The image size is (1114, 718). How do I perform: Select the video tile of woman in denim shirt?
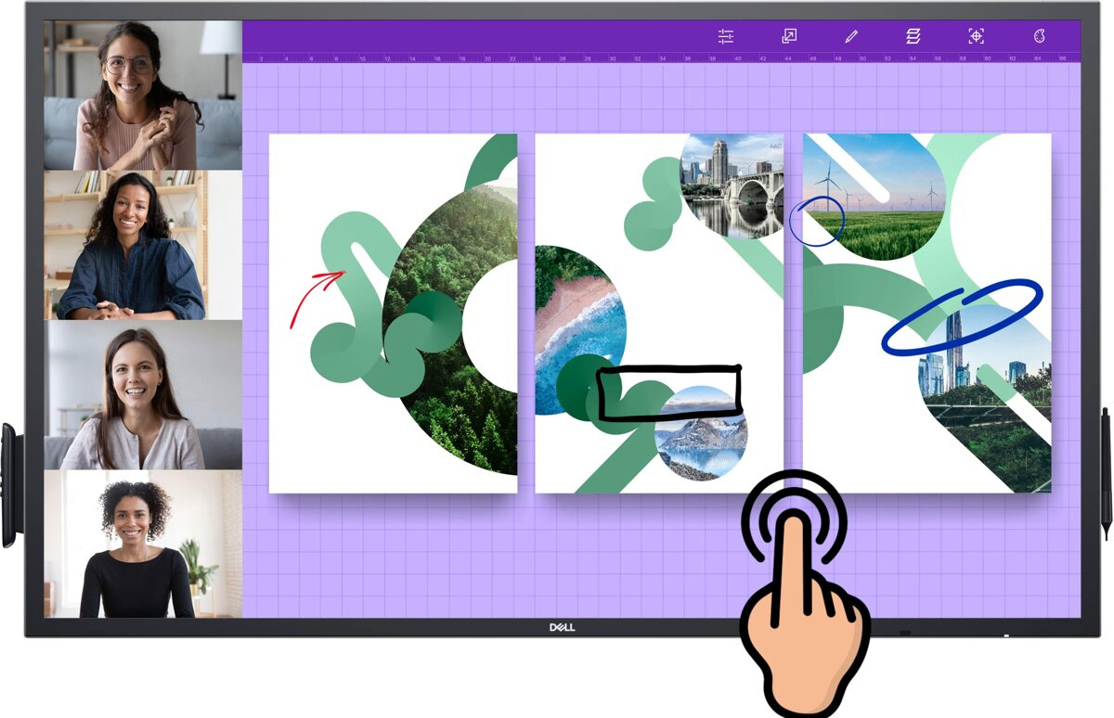click(x=142, y=245)
